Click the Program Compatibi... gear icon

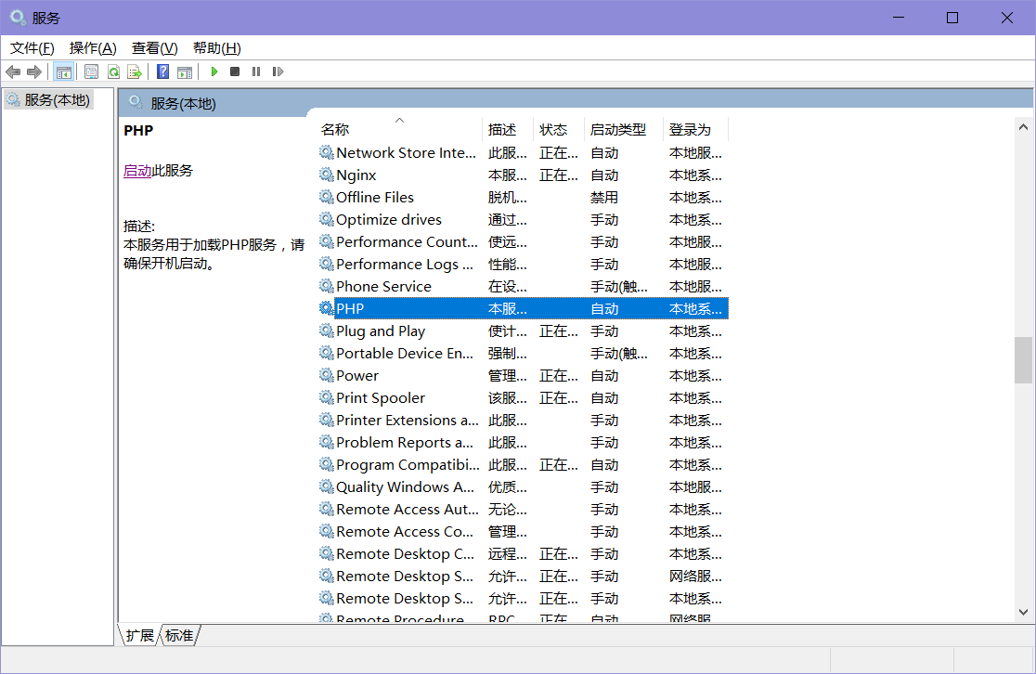(327, 464)
